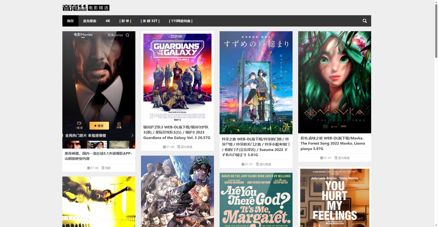Image resolution: width=438 pixels, height=227 pixels.
Task: Click the search icon inside the promo poster
Action: pyautogui.click(x=127, y=35)
